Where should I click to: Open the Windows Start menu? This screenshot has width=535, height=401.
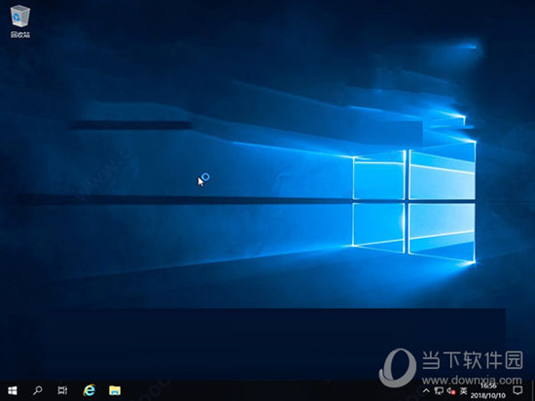coord(13,390)
